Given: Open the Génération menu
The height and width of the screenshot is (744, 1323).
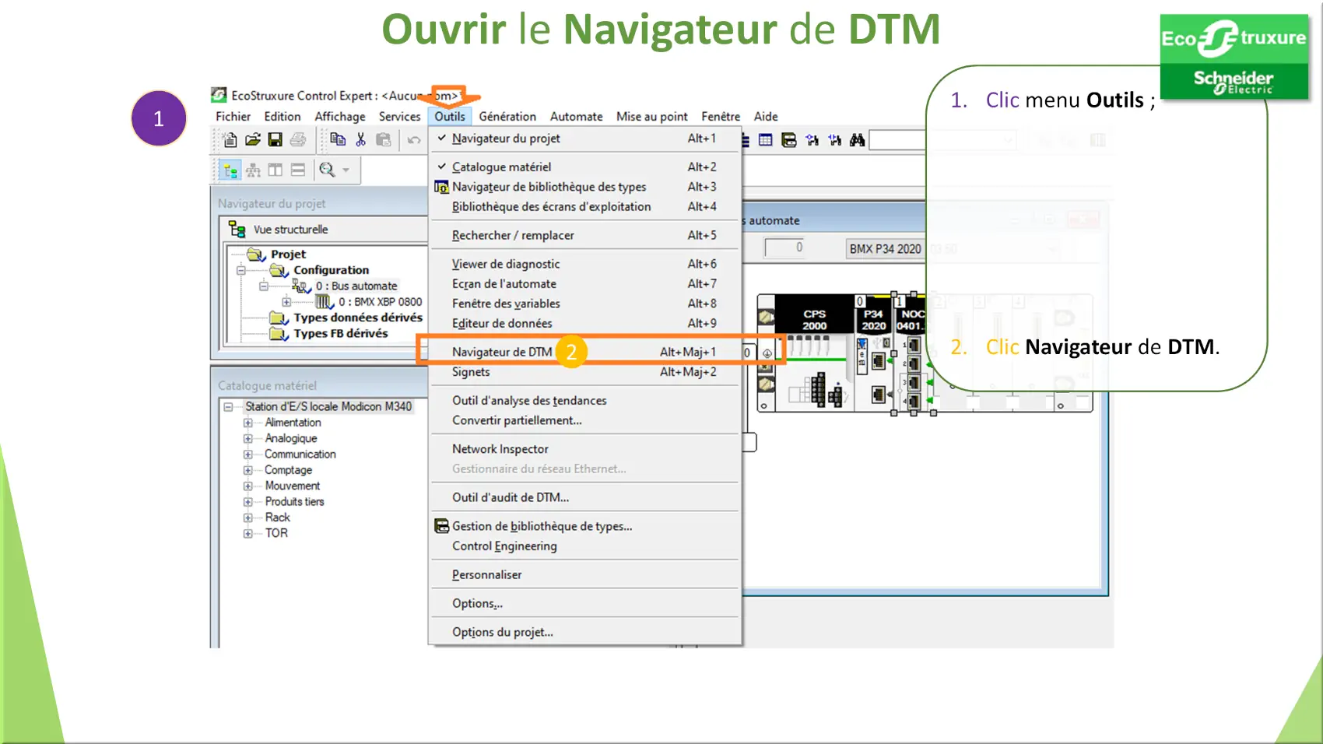Looking at the screenshot, I should point(507,117).
